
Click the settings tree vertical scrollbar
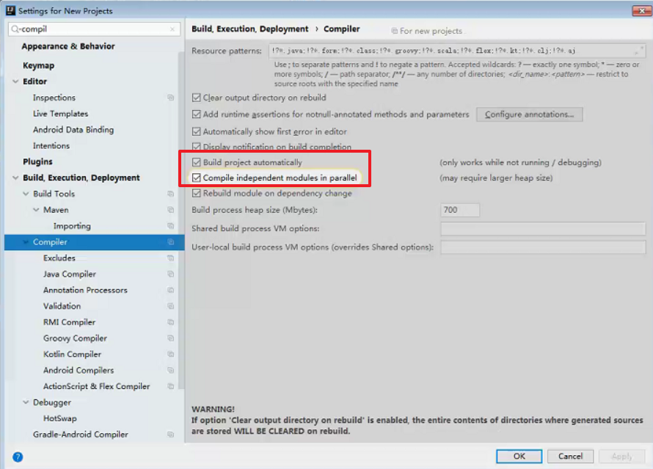coord(181,221)
